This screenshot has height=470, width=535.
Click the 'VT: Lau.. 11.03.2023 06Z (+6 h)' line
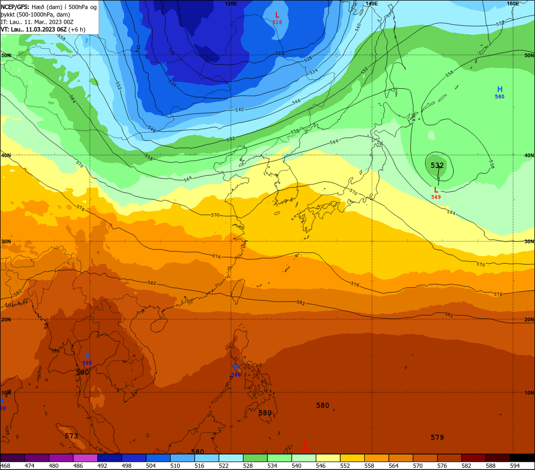tap(43, 29)
